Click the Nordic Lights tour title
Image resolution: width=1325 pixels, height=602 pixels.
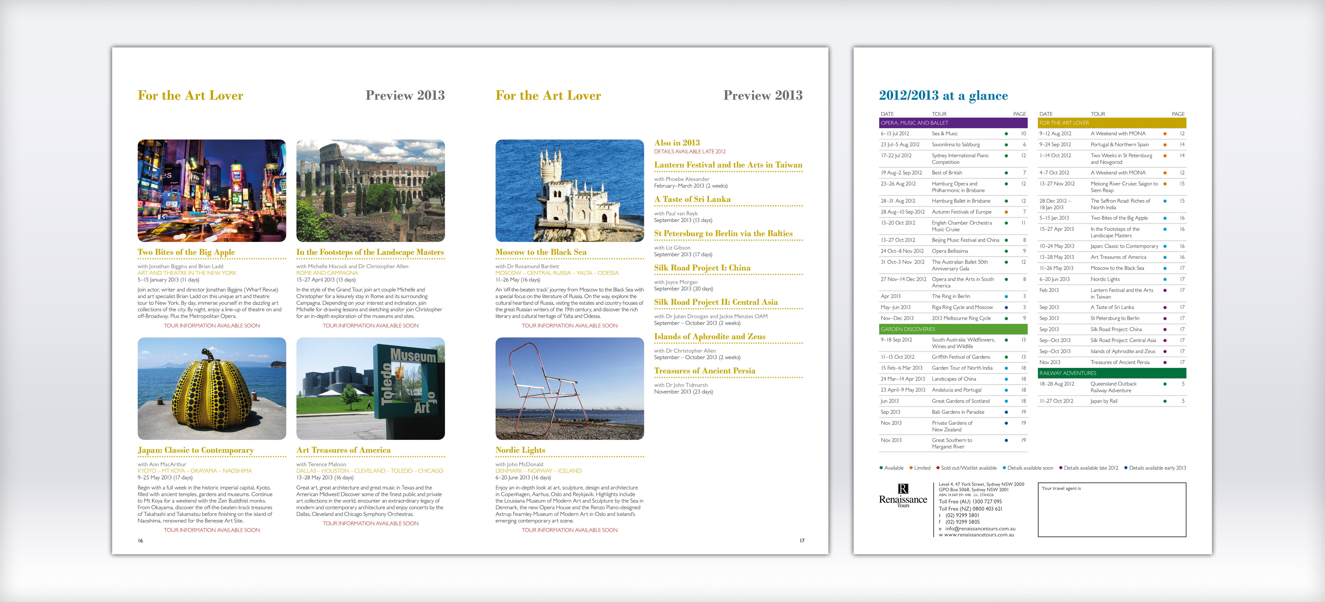click(x=520, y=450)
